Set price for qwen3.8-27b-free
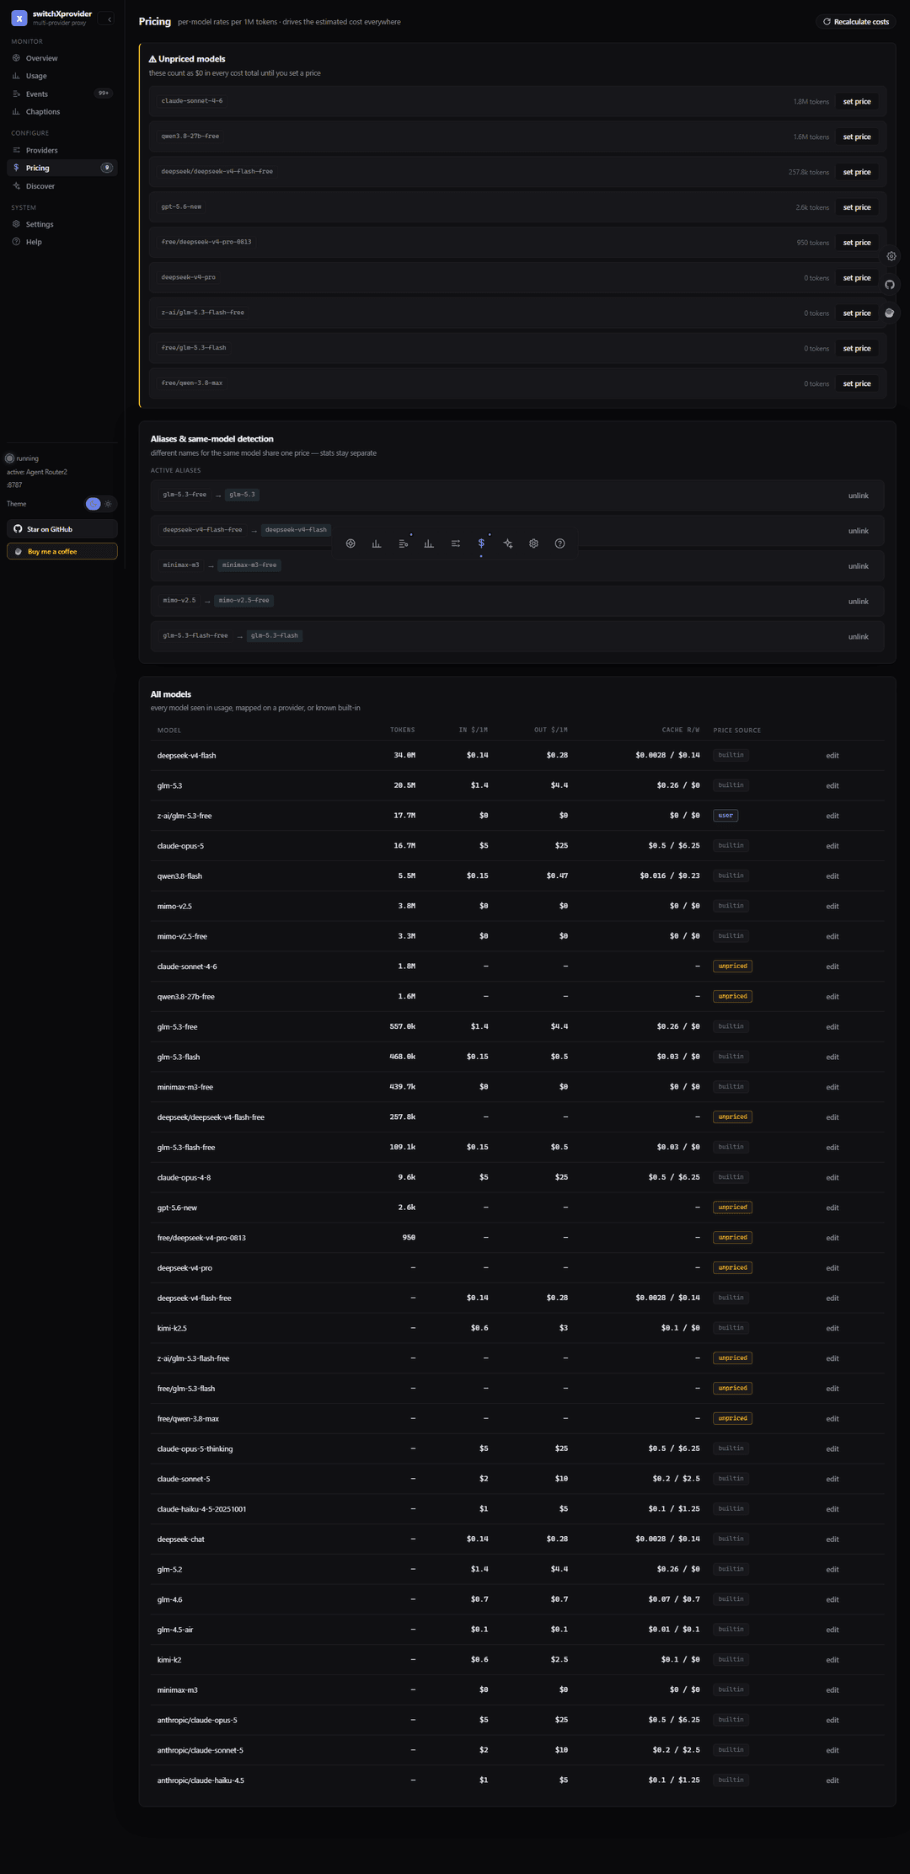Screen dimensions: 910x1874 point(857,137)
